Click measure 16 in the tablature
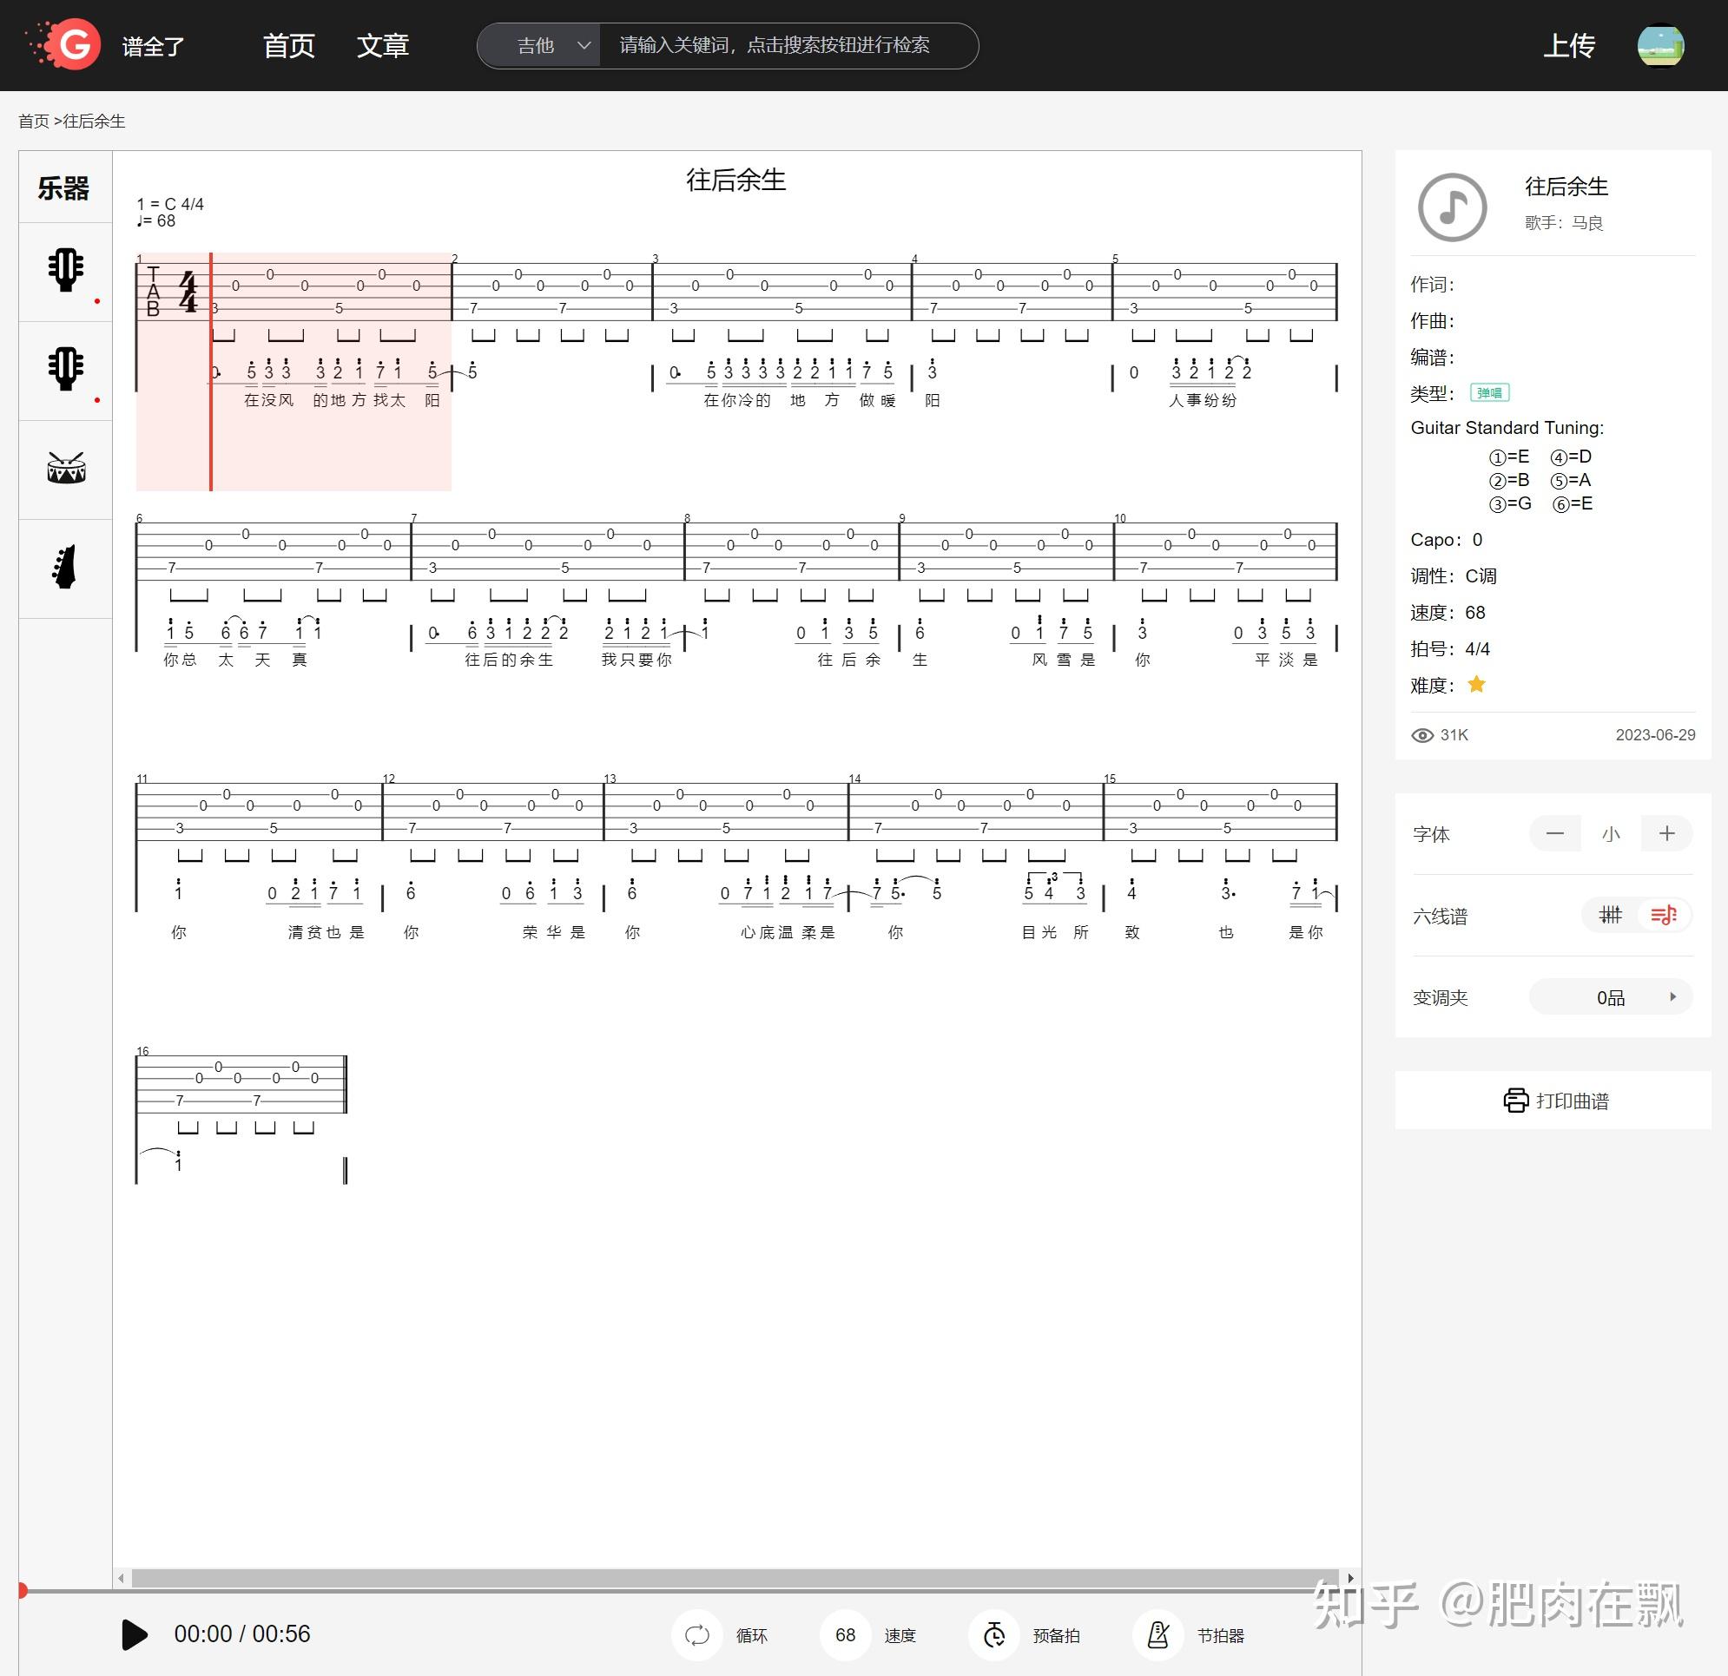The width and height of the screenshot is (1728, 1676). click(x=241, y=1083)
